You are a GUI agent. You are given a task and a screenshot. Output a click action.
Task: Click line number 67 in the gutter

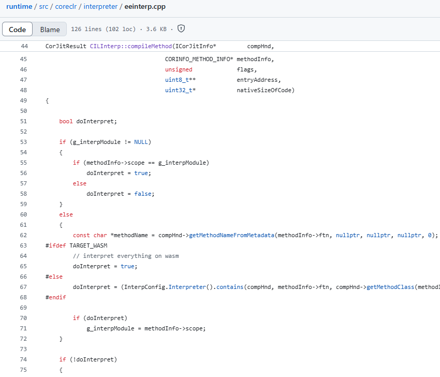tap(24, 287)
